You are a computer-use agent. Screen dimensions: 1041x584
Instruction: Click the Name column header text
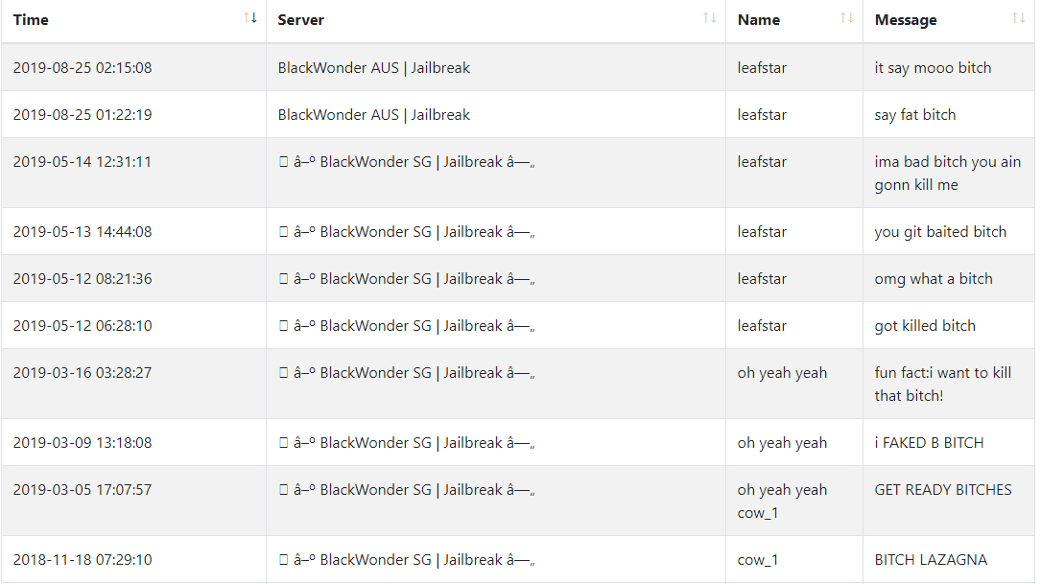click(x=759, y=20)
